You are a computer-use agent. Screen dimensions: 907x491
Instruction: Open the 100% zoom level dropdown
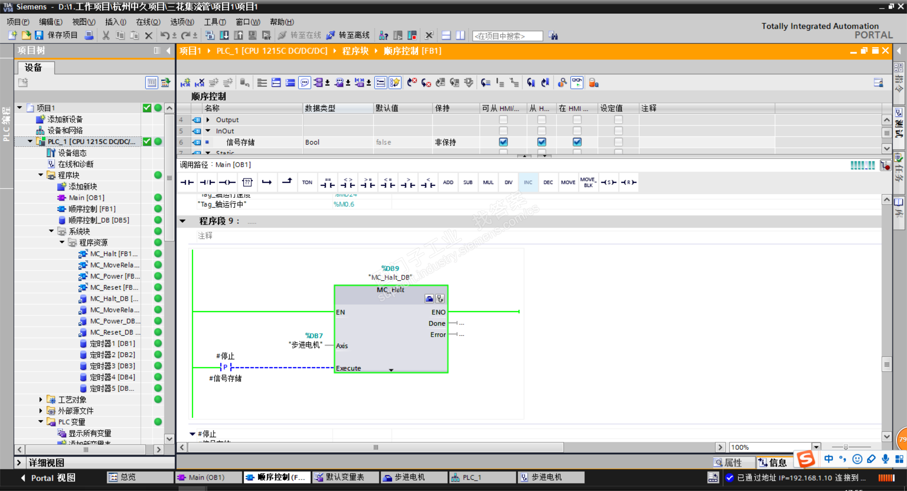(x=816, y=447)
